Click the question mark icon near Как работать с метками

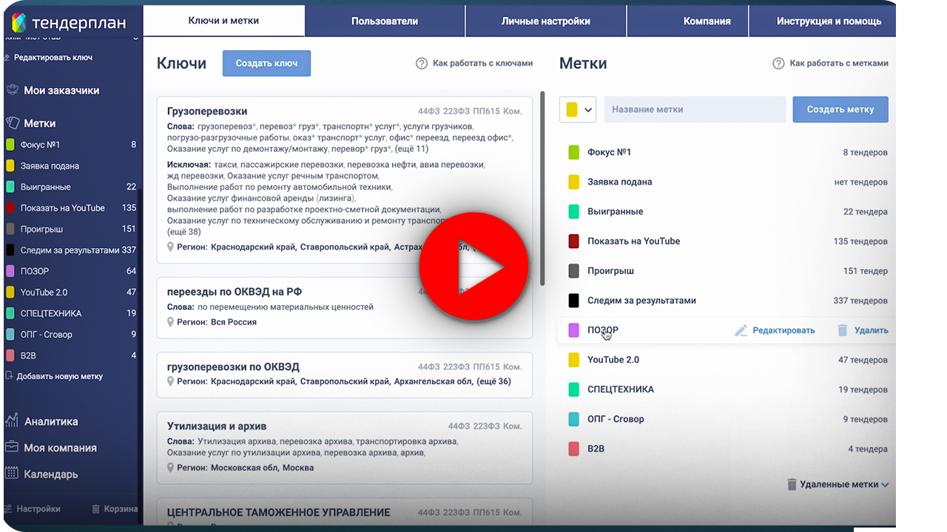pos(778,64)
